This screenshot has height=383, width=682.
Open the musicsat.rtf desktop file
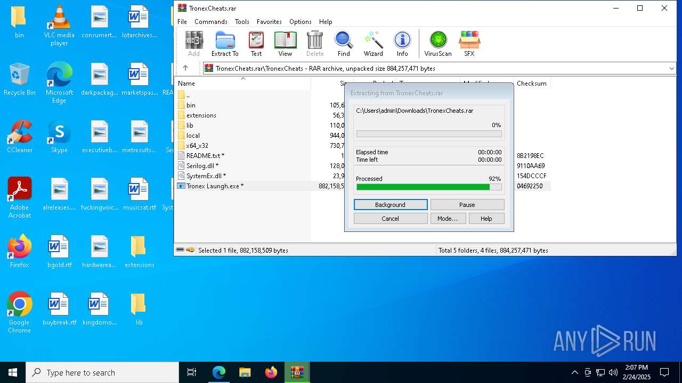point(139,194)
